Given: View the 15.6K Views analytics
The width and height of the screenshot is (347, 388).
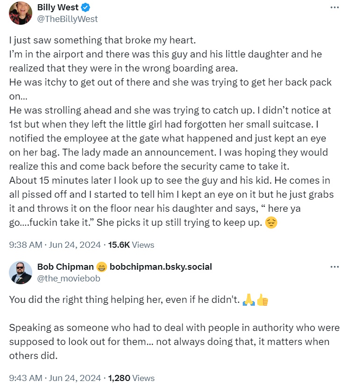Looking at the screenshot, I should (x=131, y=244).
